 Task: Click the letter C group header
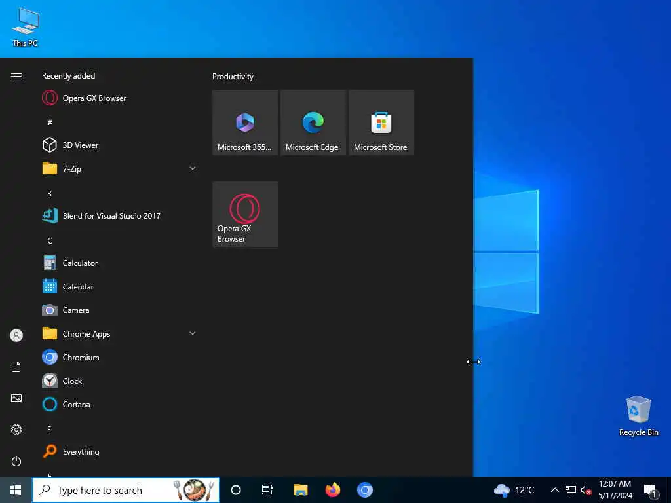[x=50, y=240]
